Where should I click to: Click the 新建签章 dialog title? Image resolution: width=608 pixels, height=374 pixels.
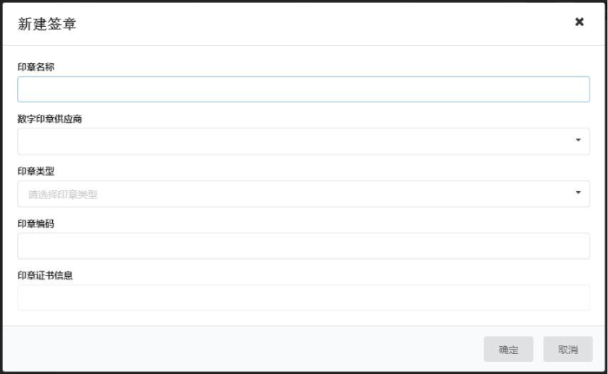[x=47, y=24]
